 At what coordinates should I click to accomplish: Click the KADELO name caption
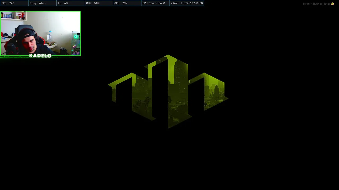pyautogui.click(x=40, y=56)
